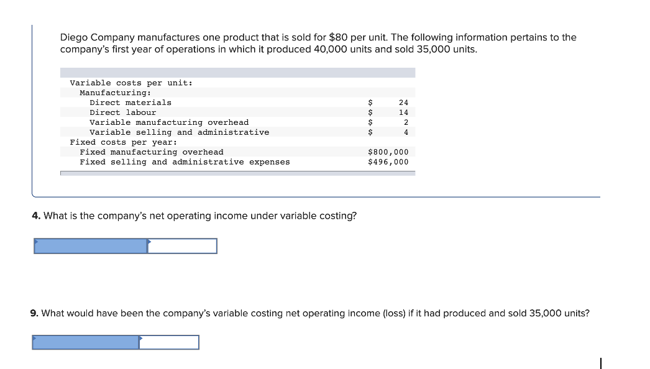650x369 pixels.
Task: Click the gray header bar above the cost table
Action: point(237,73)
